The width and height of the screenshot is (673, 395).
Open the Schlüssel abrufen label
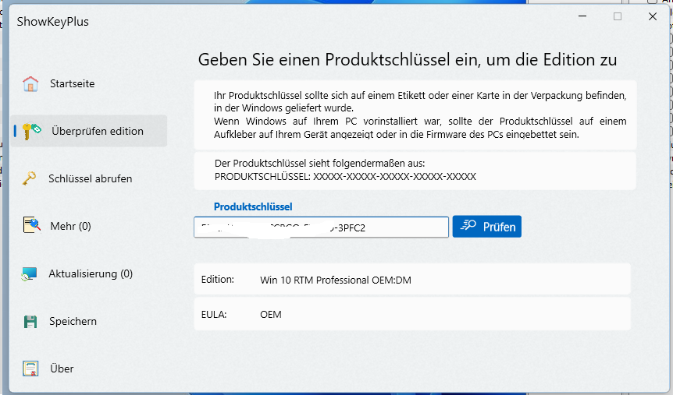(x=90, y=178)
